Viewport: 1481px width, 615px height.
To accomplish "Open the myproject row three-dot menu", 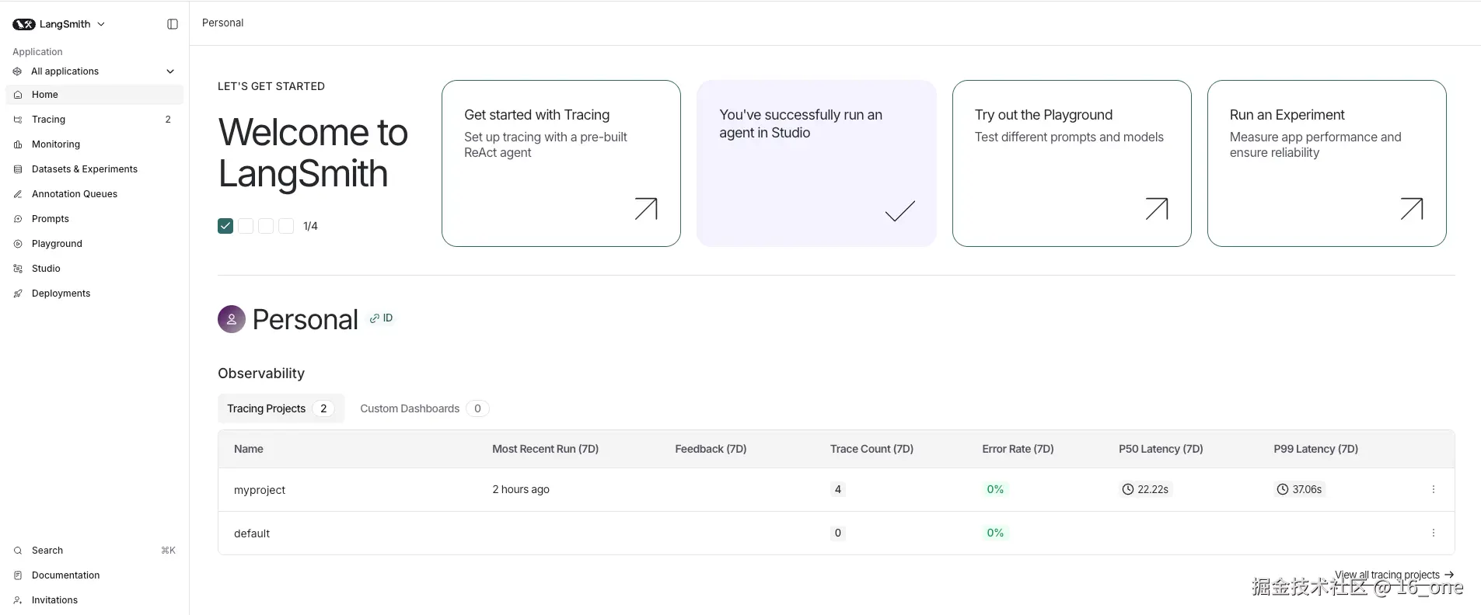I will (1434, 489).
